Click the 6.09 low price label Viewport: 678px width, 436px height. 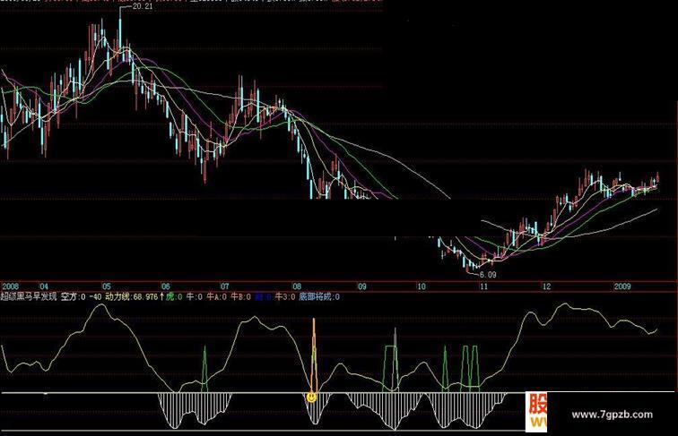[x=488, y=275]
